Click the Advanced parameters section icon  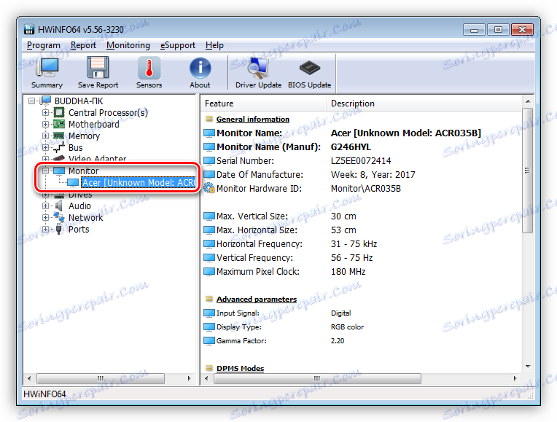point(209,299)
